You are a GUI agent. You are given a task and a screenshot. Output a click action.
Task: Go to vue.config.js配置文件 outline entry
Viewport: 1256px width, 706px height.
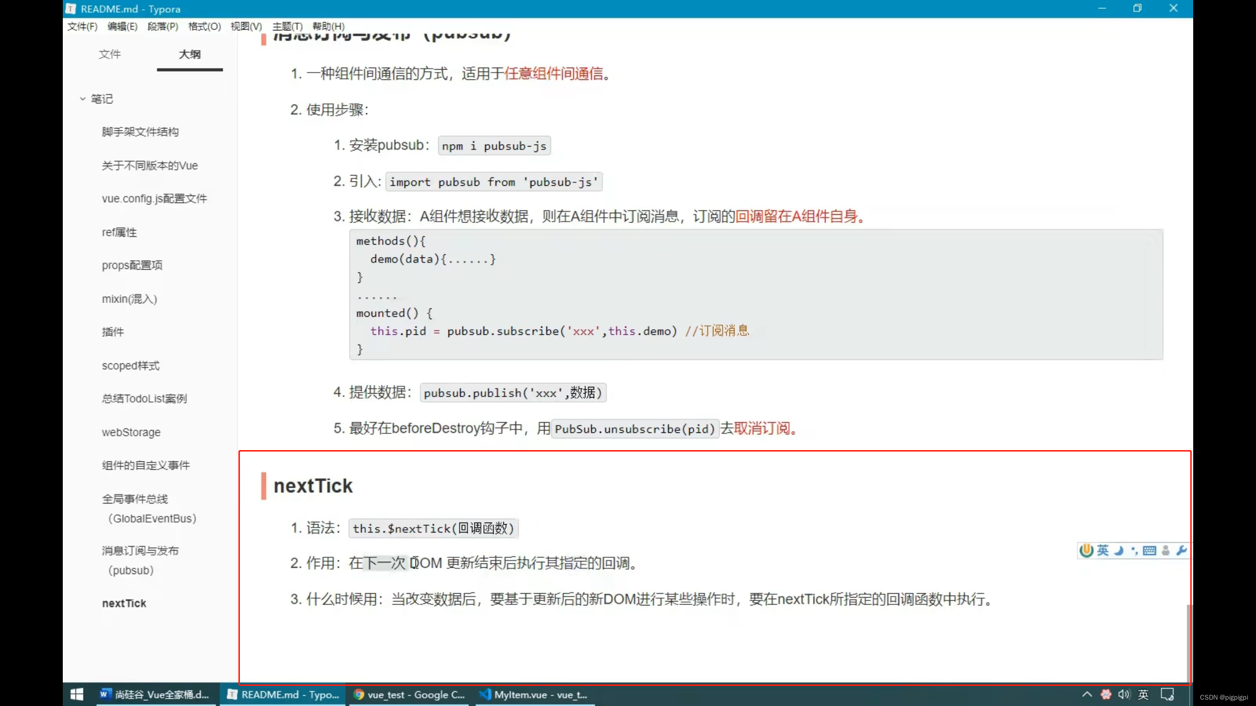tap(155, 199)
